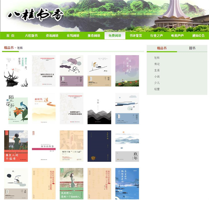Open 辜负人间不值得 book cover

coord(16,146)
